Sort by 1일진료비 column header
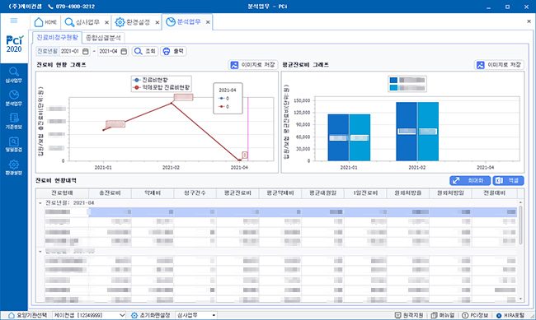Viewport: 536px width, 320px height. [x=365, y=193]
